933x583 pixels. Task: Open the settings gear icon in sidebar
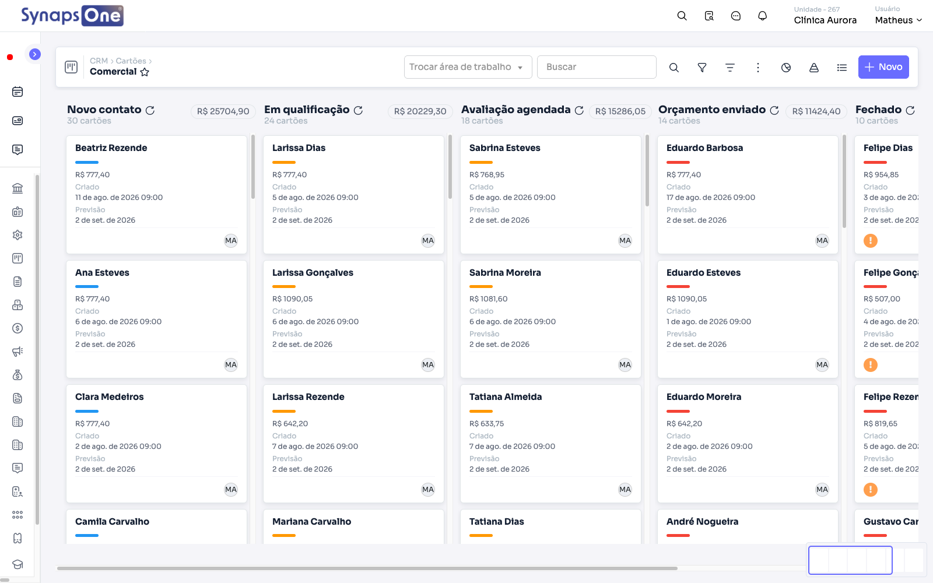pos(17,235)
